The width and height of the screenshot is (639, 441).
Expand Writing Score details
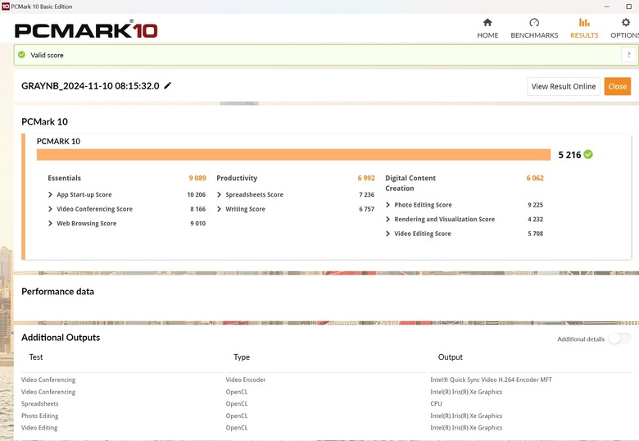click(x=219, y=209)
